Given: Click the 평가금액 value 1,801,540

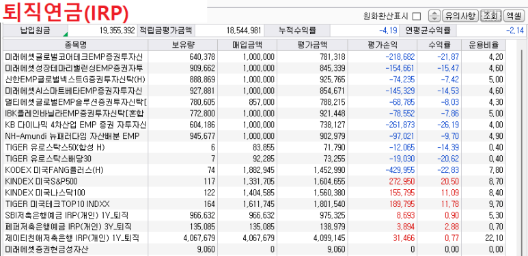Looking at the screenshot, I should click(329, 204).
